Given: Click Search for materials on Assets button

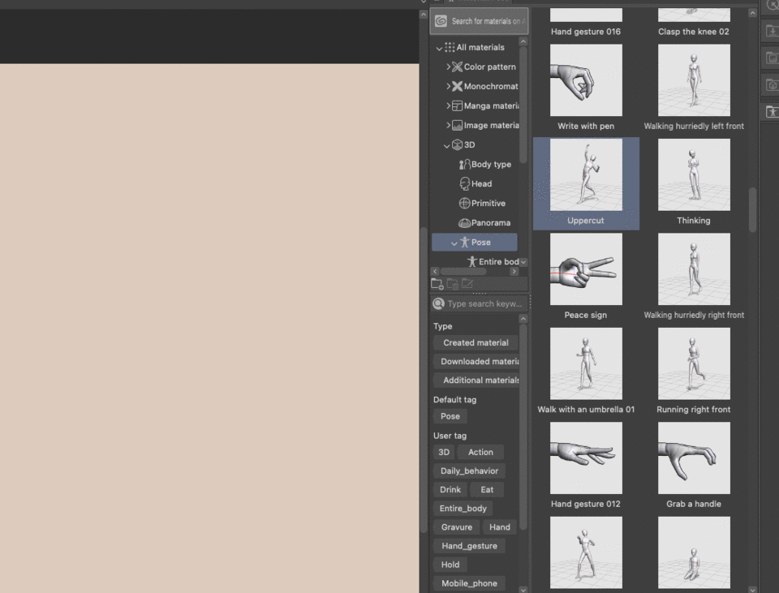Looking at the screenshot, I should [x=479, y=21].
